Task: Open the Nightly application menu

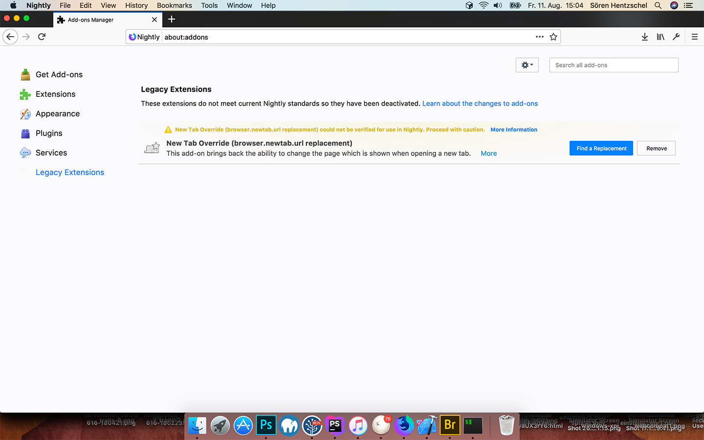Action: click(x=39, y=5)
